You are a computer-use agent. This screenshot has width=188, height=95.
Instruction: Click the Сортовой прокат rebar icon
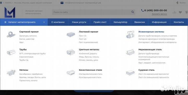(11, 34)
